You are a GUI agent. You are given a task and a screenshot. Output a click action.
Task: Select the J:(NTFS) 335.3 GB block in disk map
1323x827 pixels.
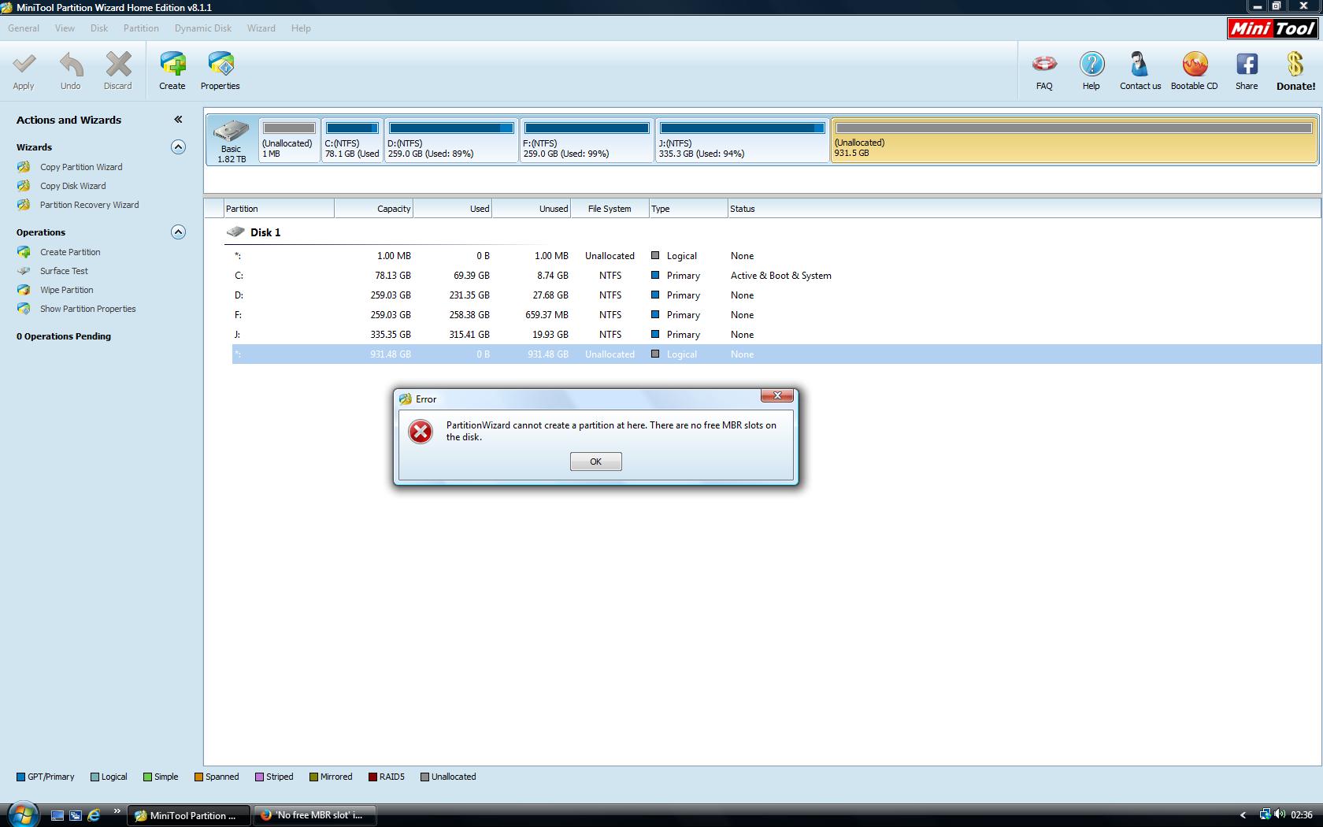pos(742,140)
